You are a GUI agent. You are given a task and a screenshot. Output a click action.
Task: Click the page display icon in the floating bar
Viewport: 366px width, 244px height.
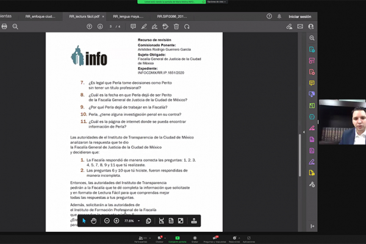(148, 221)
